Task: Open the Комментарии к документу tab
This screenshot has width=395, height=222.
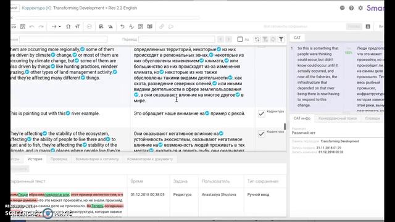Action: pos(150,159)
